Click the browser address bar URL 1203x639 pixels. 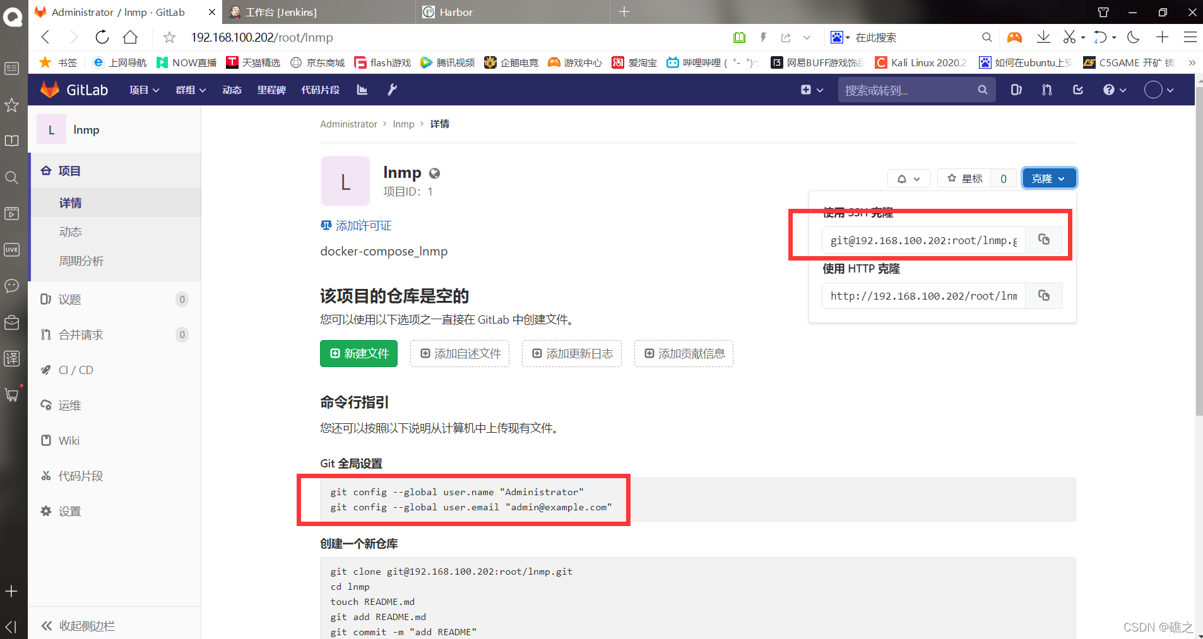262,37
